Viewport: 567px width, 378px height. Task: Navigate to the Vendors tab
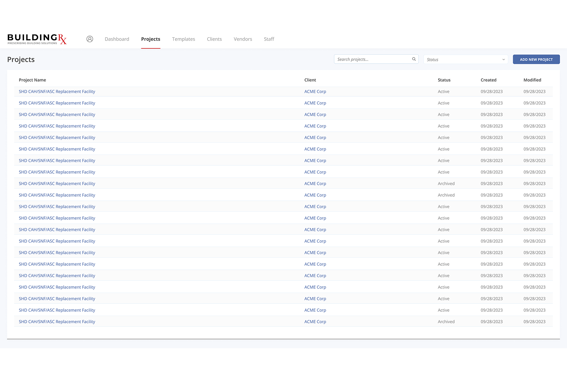pyautogui.click(x=243, y=39)
